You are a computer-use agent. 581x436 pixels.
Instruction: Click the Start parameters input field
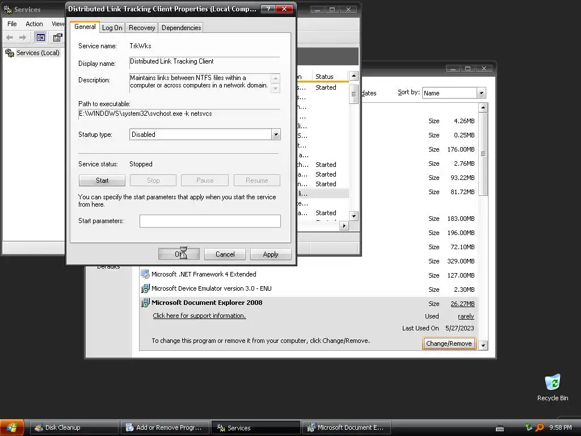(x=210, y=221)
